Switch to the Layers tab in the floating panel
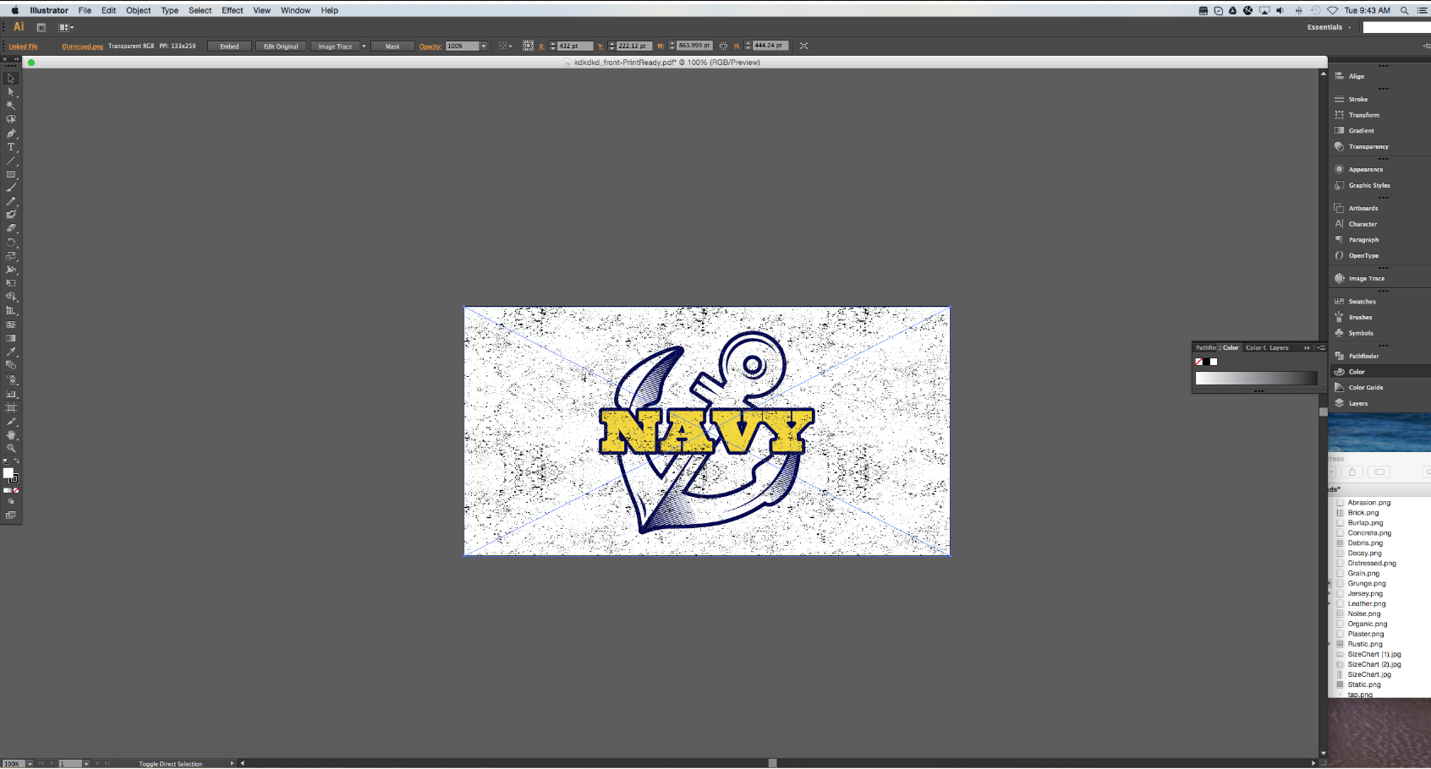 click(x=1280, y=347)
